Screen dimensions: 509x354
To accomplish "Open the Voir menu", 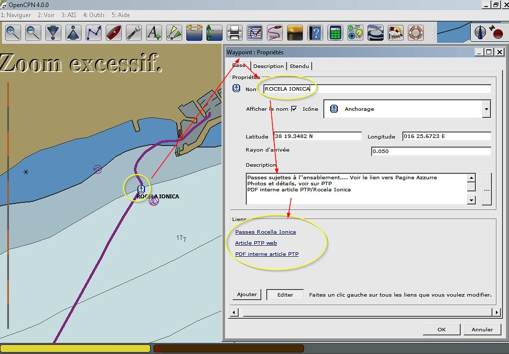I will pyautogui.click(x=46, y=15).
